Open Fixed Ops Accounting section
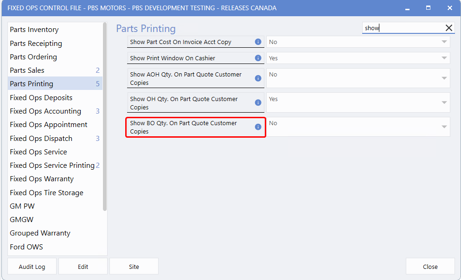 45,111
